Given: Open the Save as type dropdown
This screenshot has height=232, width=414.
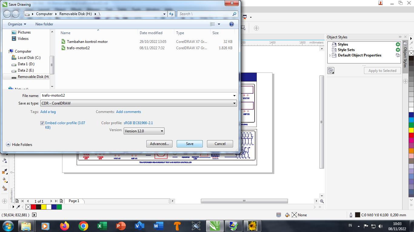Looking at the screenshot, I should 139,103.
